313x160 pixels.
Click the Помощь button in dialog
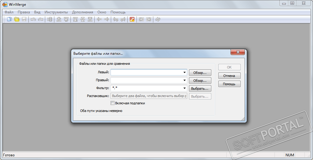coord(229,84)
